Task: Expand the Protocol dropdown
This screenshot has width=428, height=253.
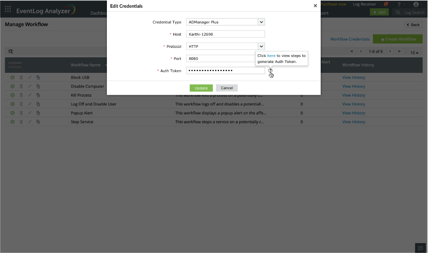Action: click(261, 47)
